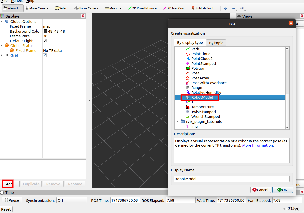Collapse the Global Options tree node
Screen dimensions: 304x213
(2, 21)
